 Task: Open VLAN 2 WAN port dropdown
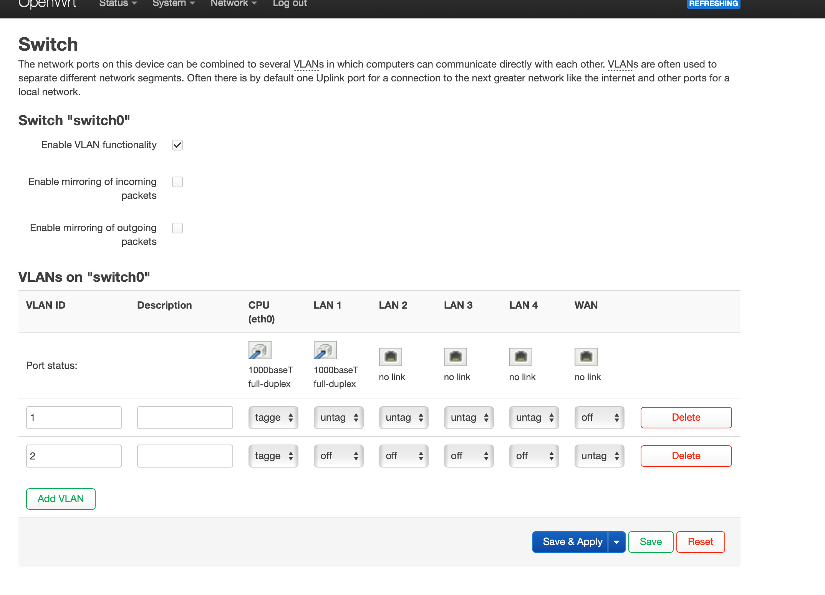pos(599,456)
